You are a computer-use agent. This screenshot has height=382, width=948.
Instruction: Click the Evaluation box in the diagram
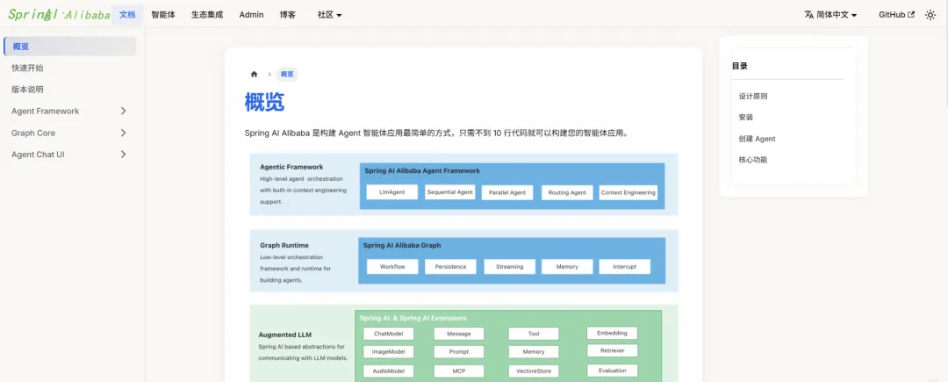612,371
